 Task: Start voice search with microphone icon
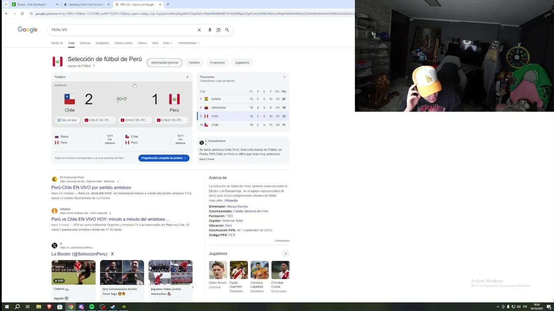coord(210,30)
